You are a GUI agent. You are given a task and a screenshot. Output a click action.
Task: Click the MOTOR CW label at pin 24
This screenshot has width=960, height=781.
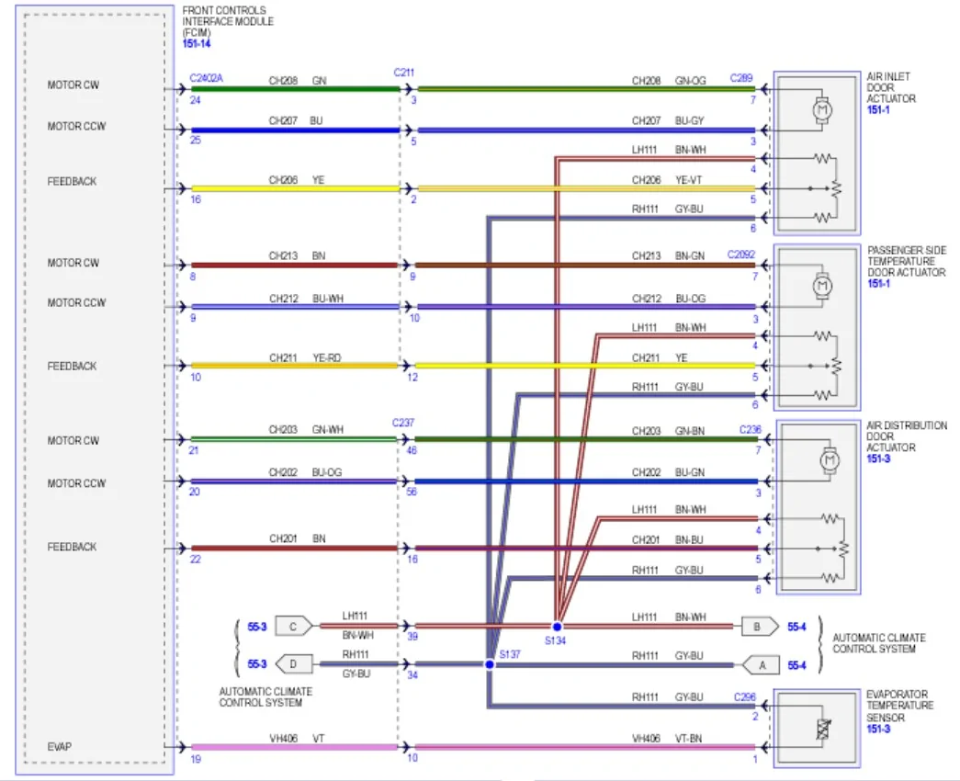[x=73, y=85]
